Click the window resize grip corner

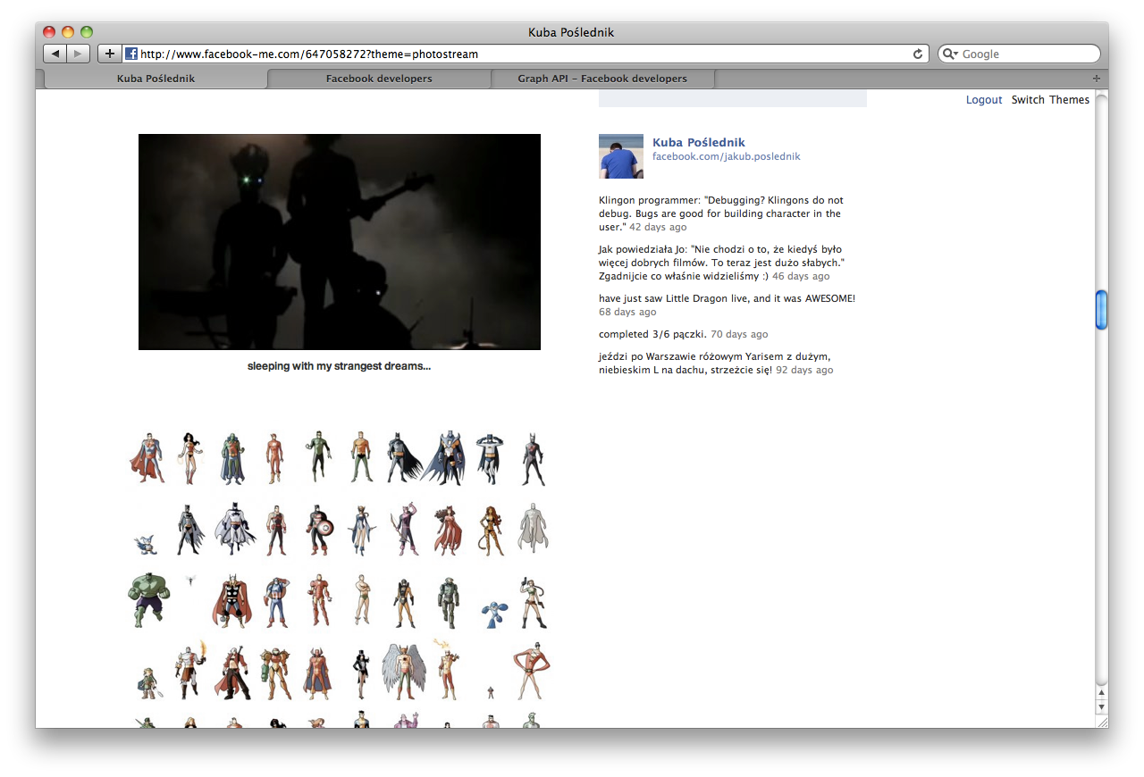coord(1102,722)
